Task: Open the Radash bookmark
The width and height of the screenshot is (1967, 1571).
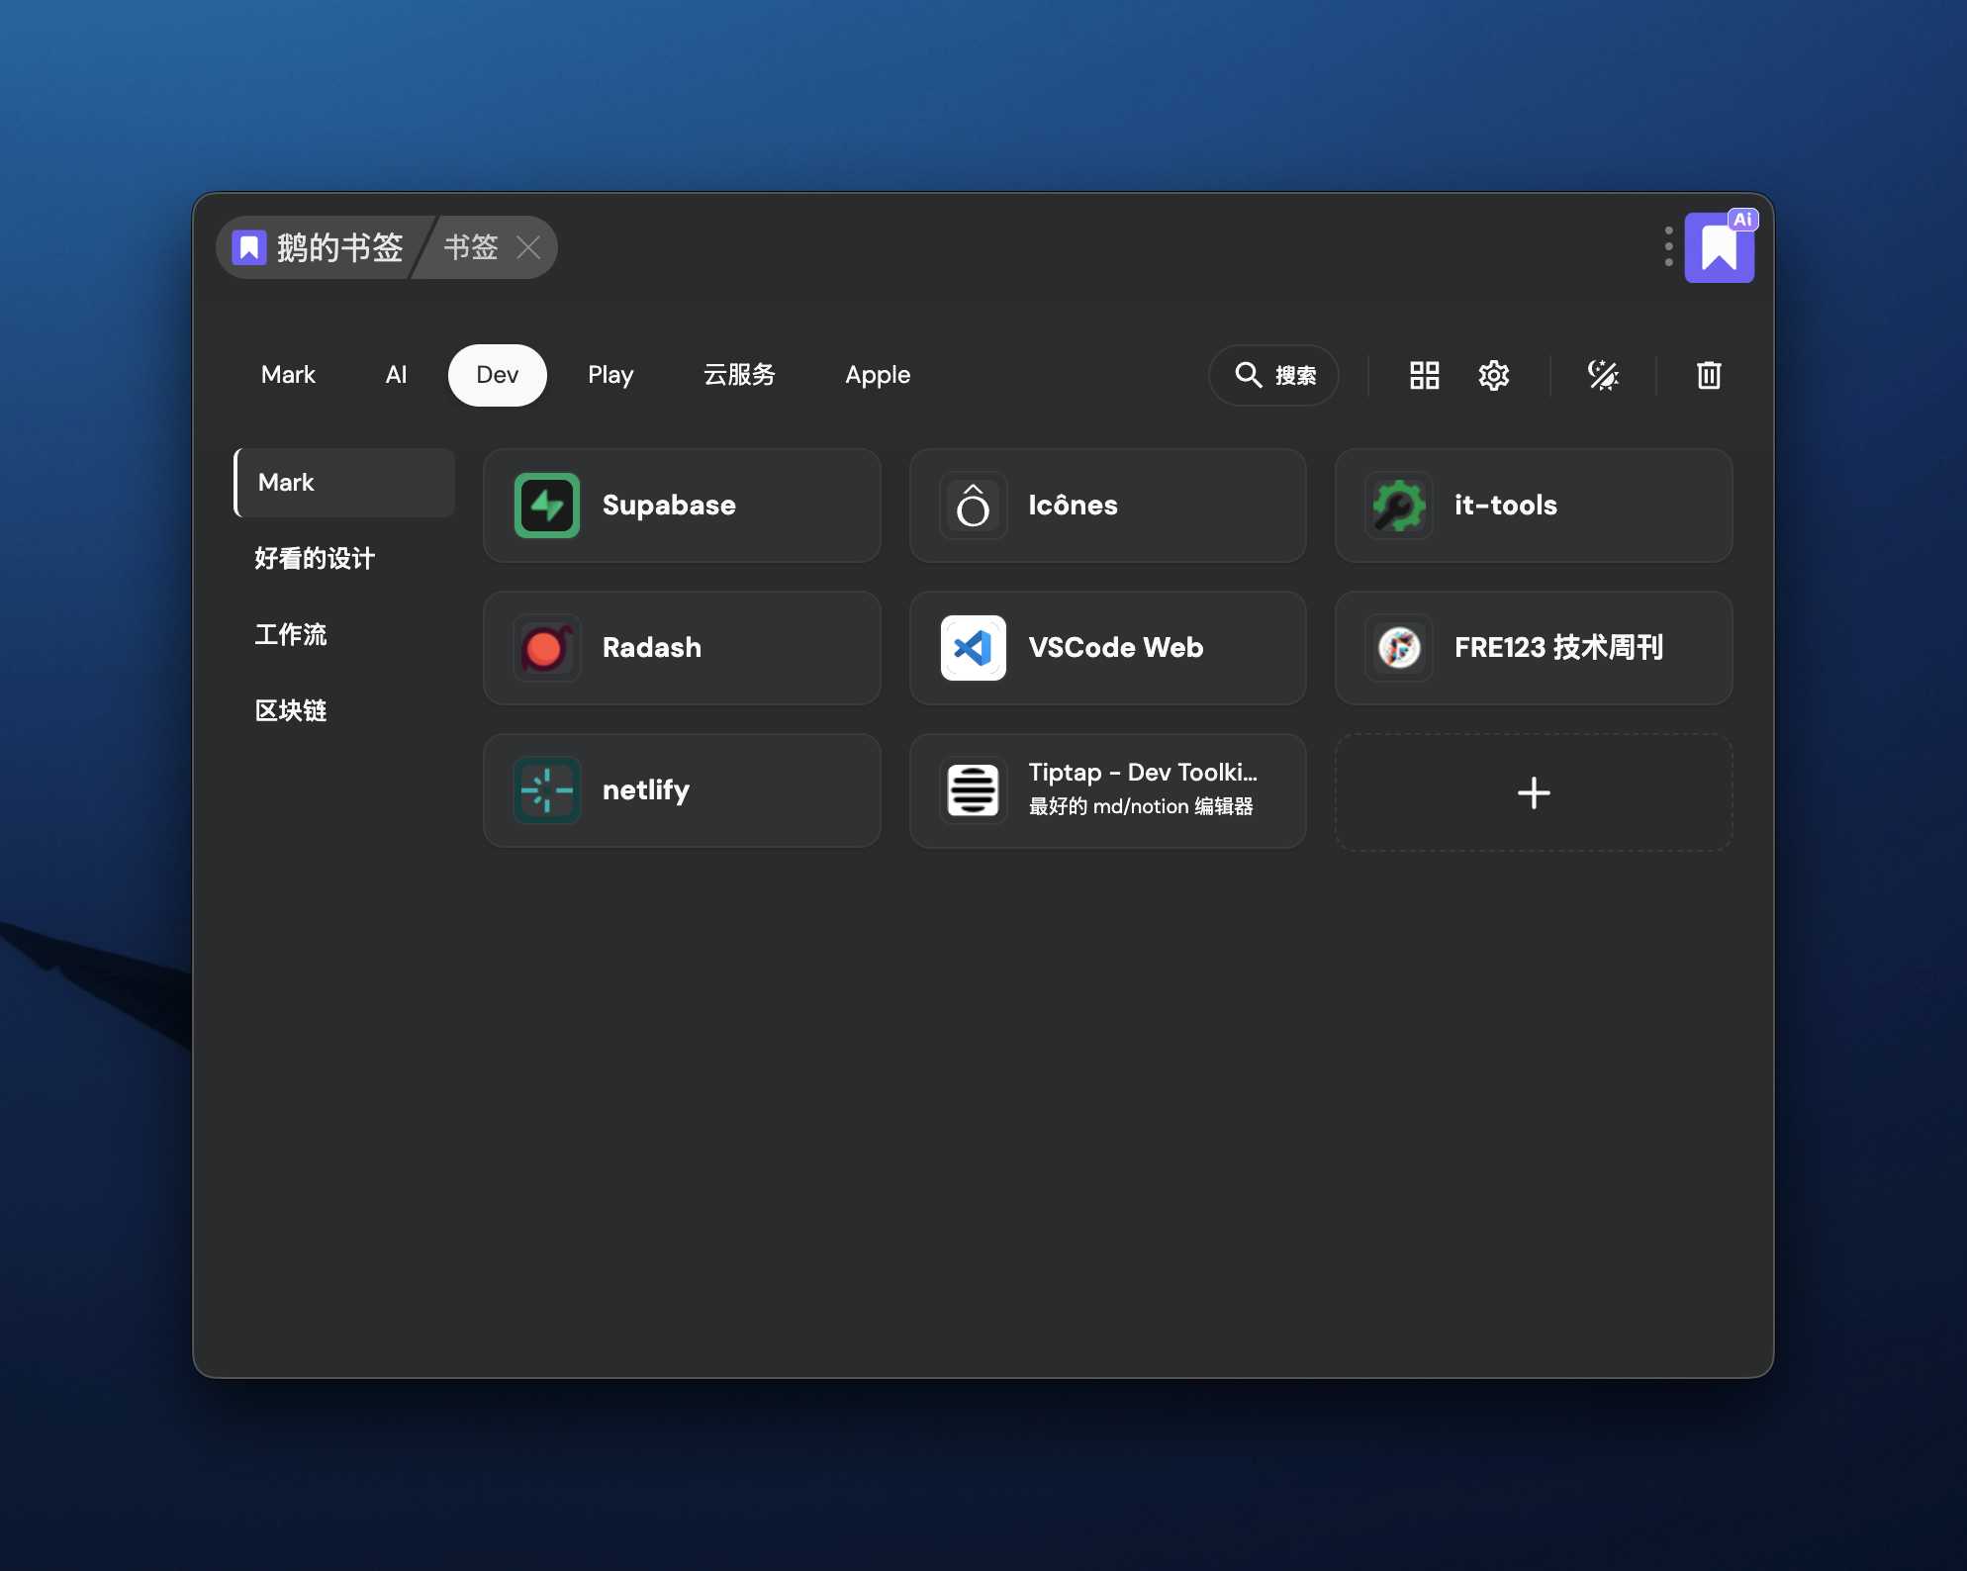Action: coord(682,648)
